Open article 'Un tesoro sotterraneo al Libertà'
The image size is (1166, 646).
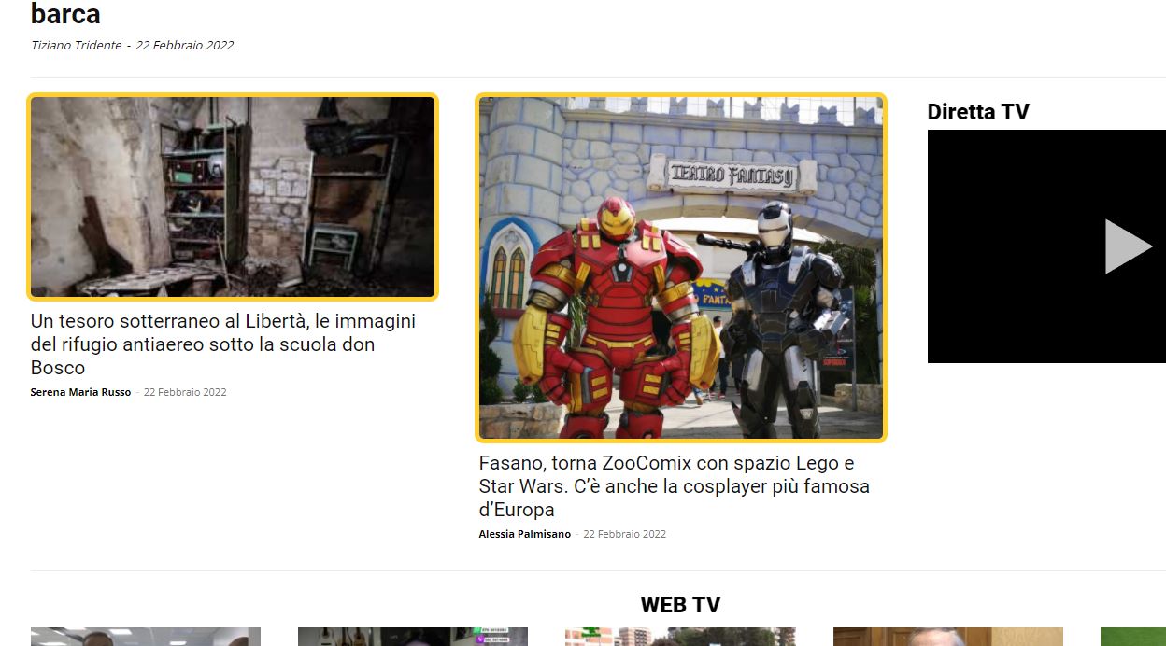[223, 344]
